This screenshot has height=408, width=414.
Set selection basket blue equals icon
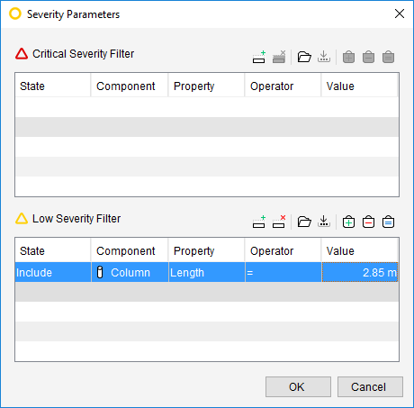point(388,222)
